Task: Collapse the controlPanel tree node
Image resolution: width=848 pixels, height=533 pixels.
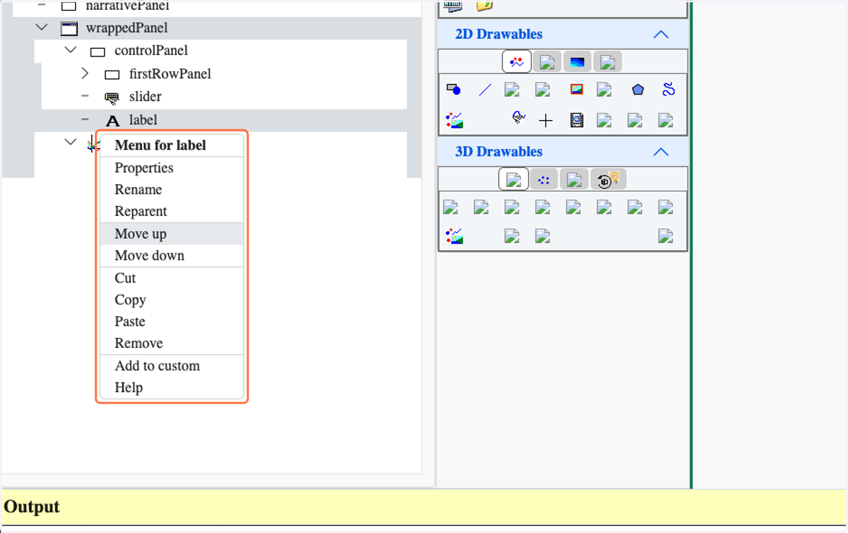Action: click(x=70, y=50)
